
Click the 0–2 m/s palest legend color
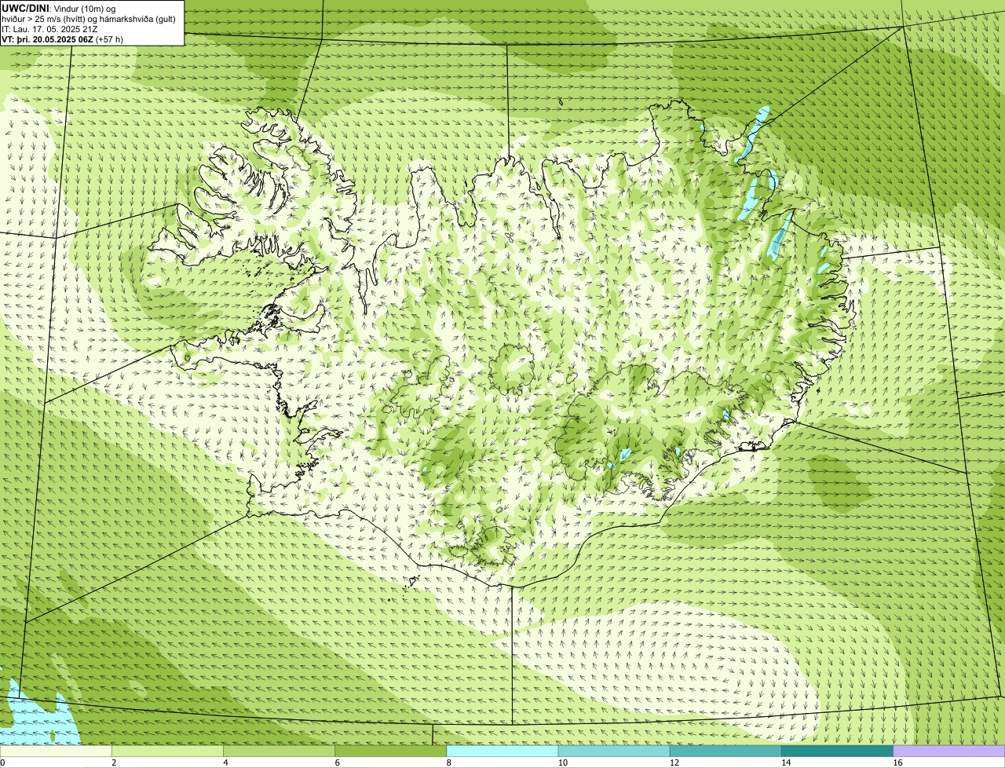[x=56, y=751]
